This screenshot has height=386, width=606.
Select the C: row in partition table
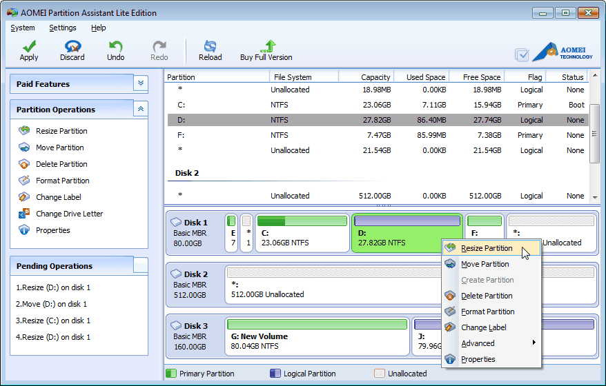coord(378,105)
